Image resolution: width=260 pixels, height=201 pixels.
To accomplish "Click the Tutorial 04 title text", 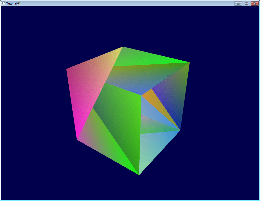I will (x=14, y=3).
